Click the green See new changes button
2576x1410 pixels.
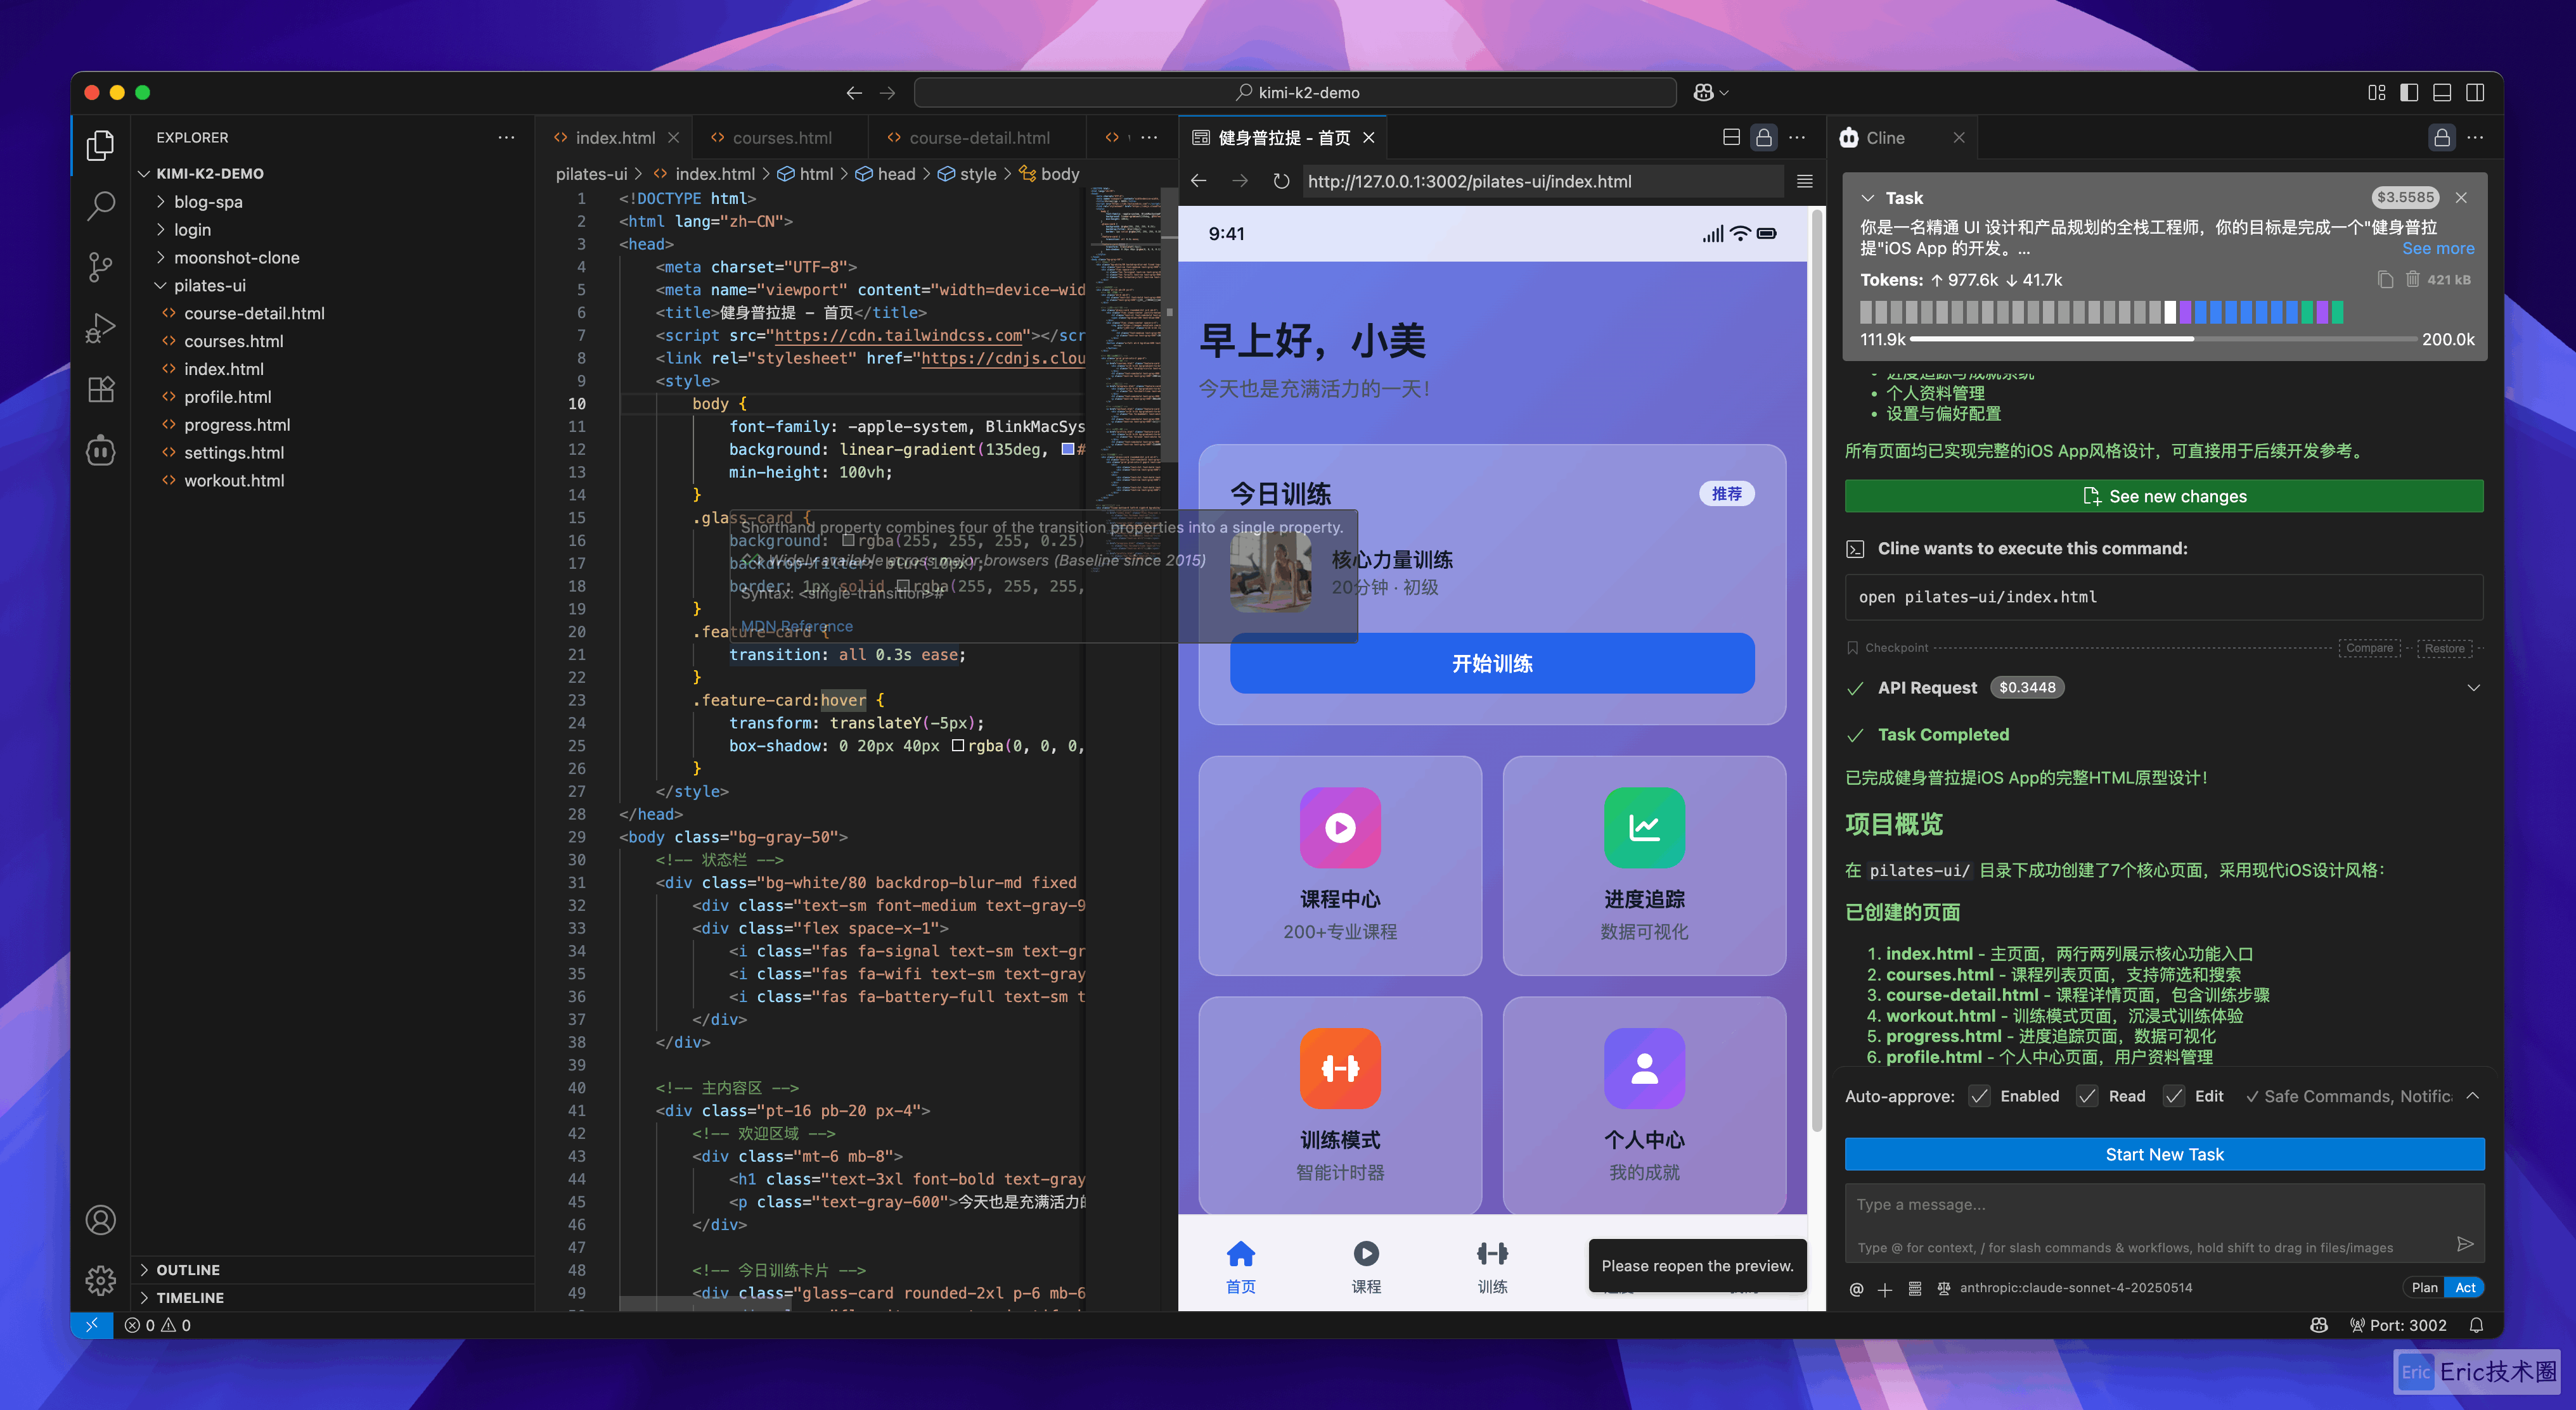2164,497
